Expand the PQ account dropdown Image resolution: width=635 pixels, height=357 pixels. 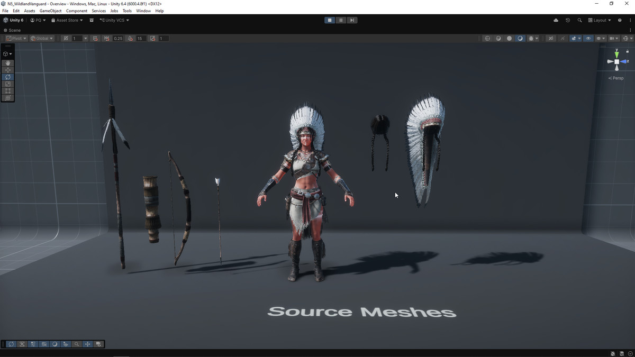click(38, 20)
